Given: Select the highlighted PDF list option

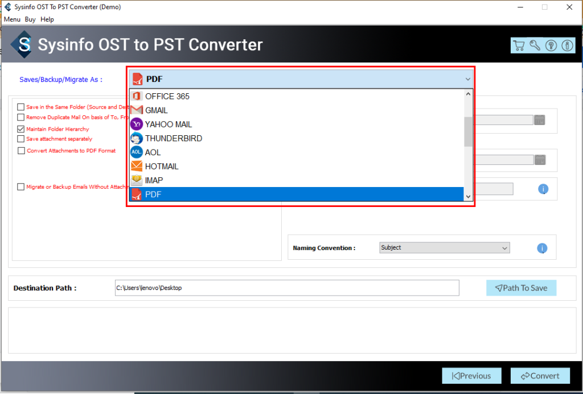Looking at the screenshot, I should tap(297, 194).
